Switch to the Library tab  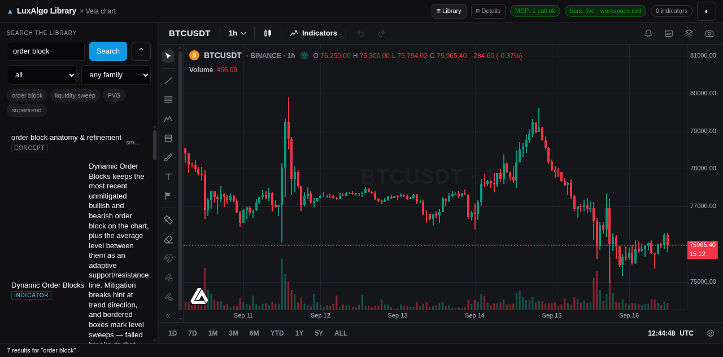(449, 11)
